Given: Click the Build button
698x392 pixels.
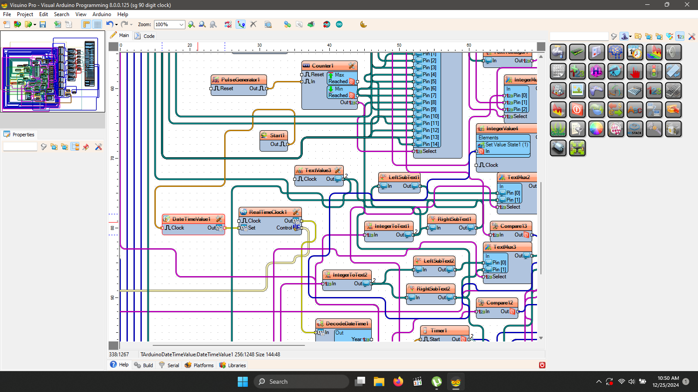Looking at the screenshot, I should point(144,365).
